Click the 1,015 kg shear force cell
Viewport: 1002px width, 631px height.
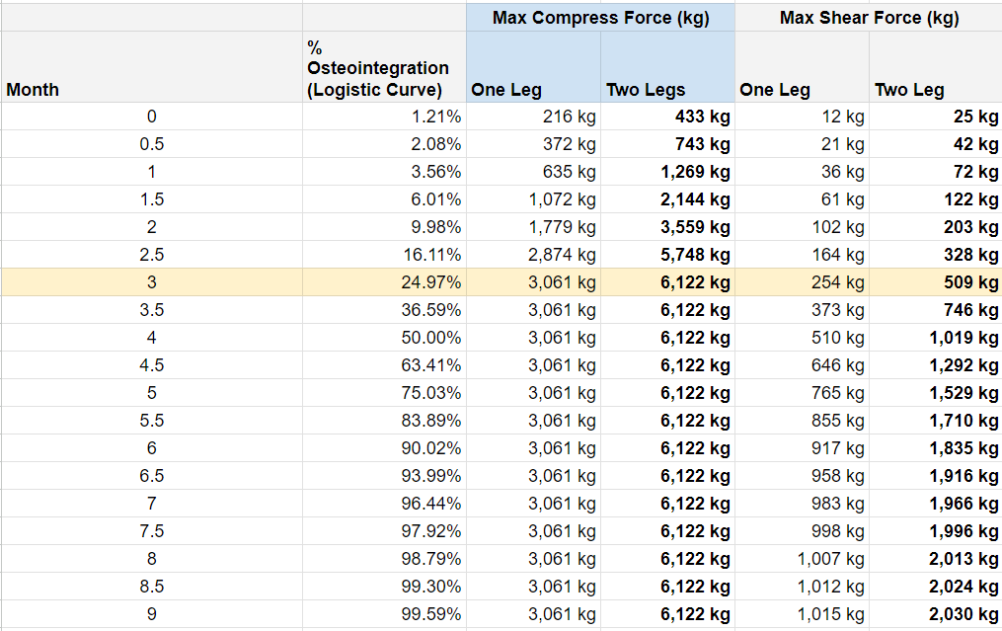[x=802, y=614]
